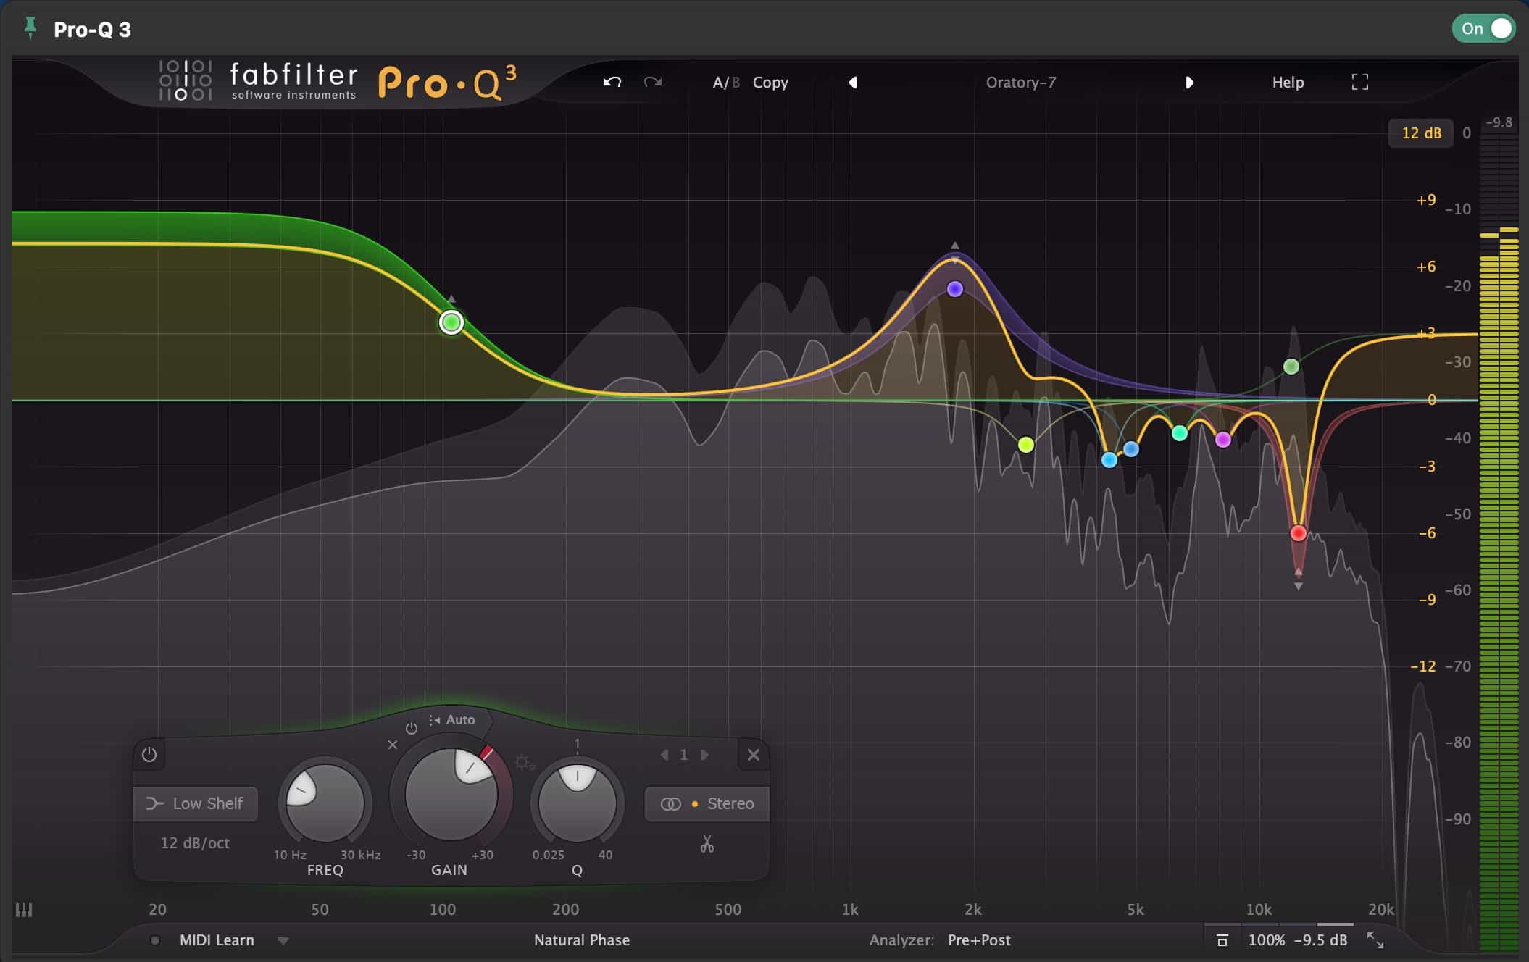Click the scissors split icon
Viewport: 1529px width, 962px height.
707,844
